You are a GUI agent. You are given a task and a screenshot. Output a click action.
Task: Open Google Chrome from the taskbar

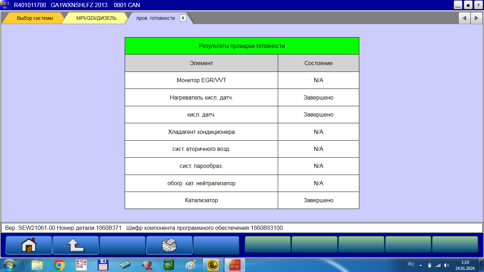click(59, 265)
